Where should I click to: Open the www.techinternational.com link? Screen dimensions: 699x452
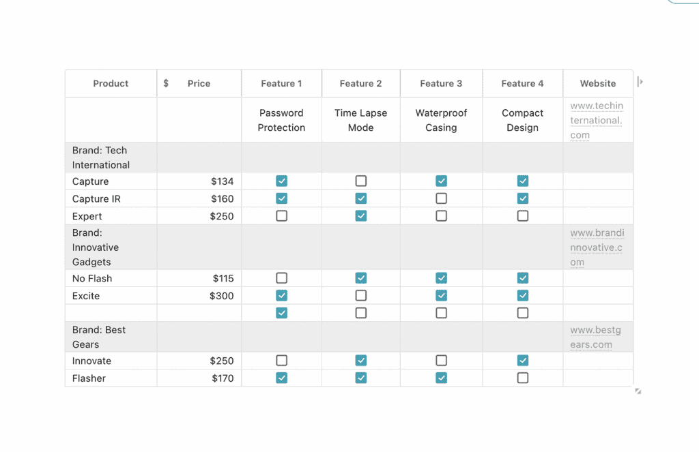tap(597, 121)
